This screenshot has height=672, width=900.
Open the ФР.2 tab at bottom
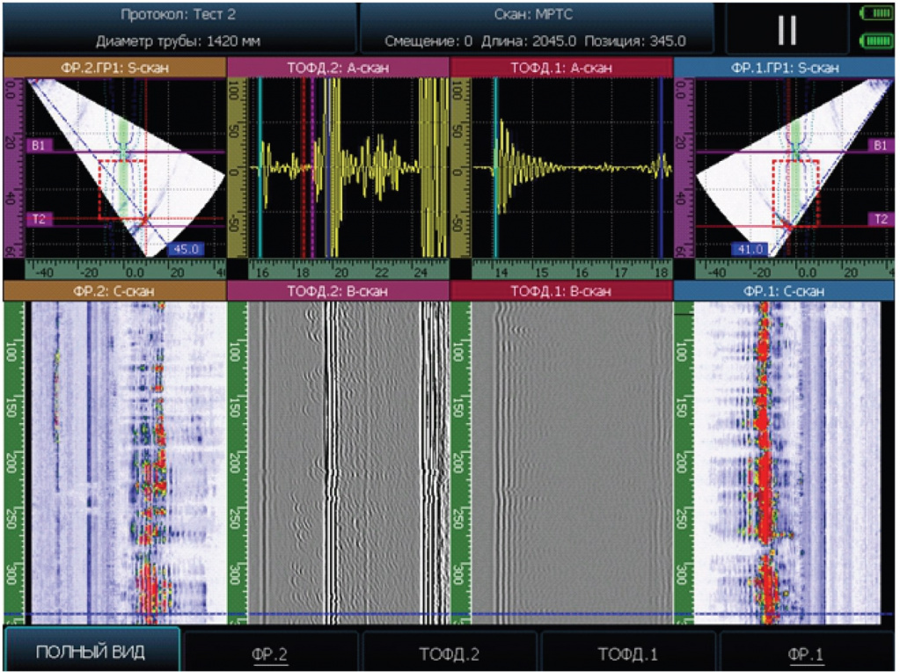[270, 654]
